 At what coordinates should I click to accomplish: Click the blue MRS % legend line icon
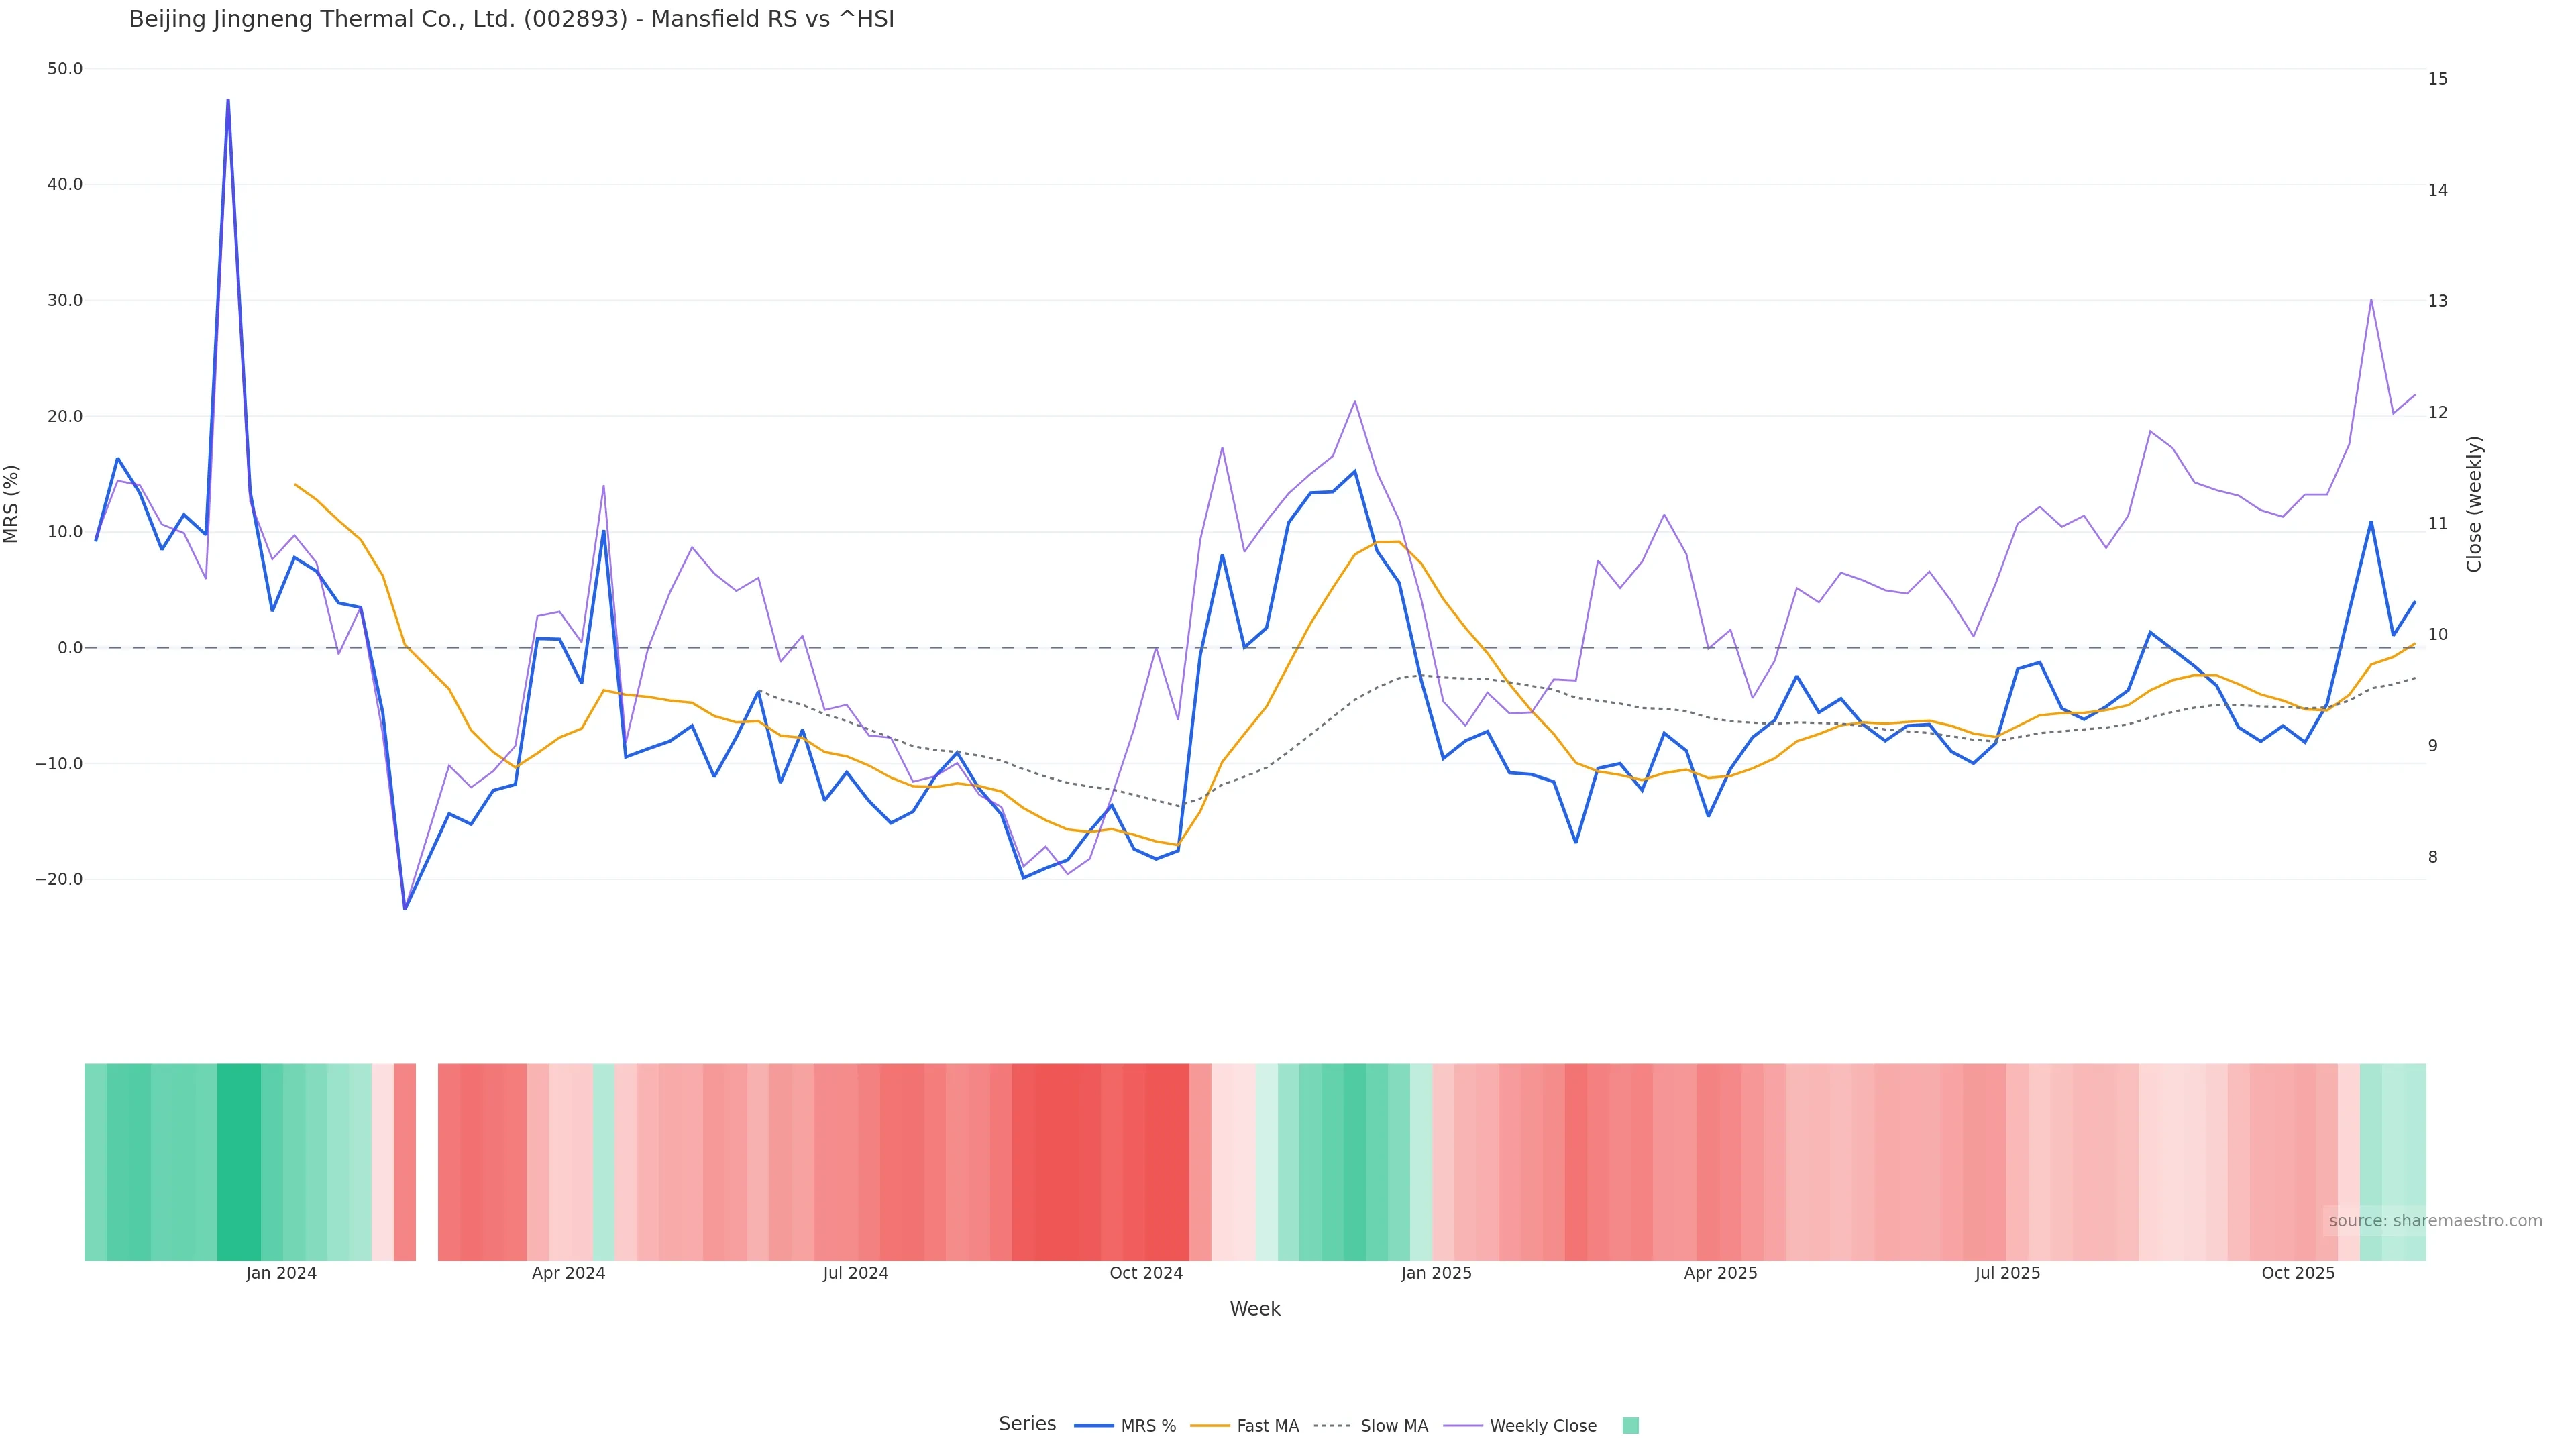(1094, 1426)
